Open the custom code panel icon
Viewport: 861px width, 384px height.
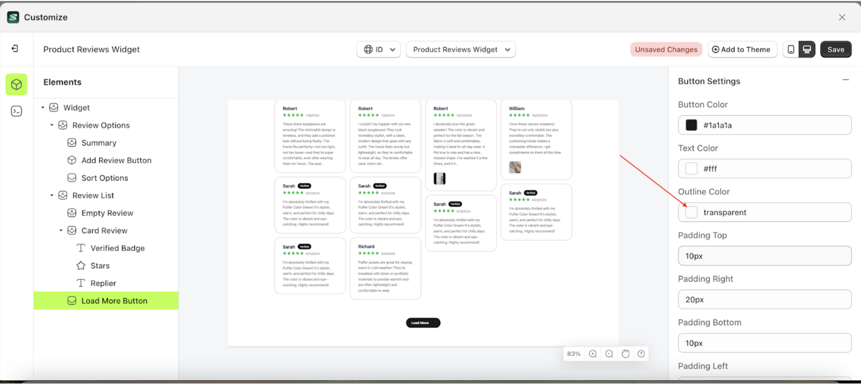coord(16,110)
